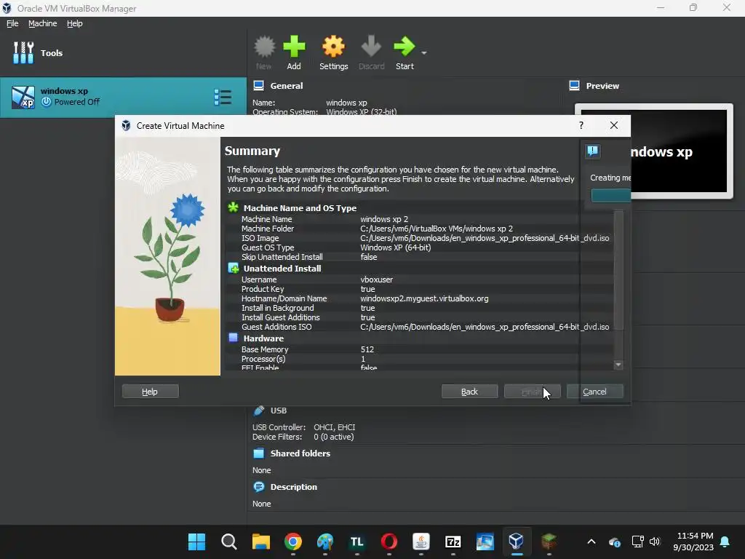Image resolution: width=745 pixels, height=559 pixels.
Task: Click the Unattended Install section icon
Action: point(233,268)
